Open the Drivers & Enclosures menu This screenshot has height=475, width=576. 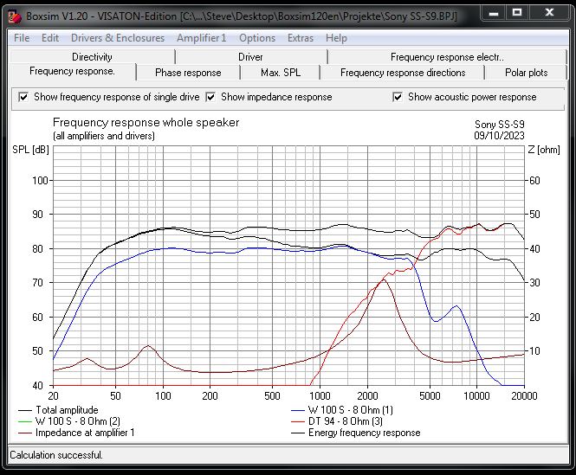(118, 38)
